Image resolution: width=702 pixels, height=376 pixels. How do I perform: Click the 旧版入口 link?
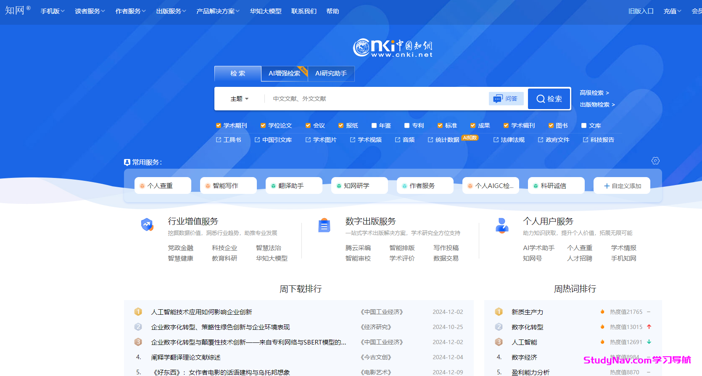(x=641, y=11)
